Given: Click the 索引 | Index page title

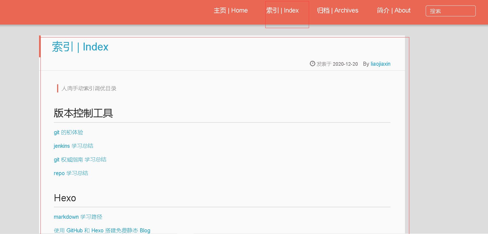Looking at the screenshot, I should (80, 47).
